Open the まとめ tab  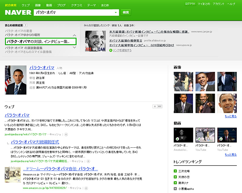point(105,5)
